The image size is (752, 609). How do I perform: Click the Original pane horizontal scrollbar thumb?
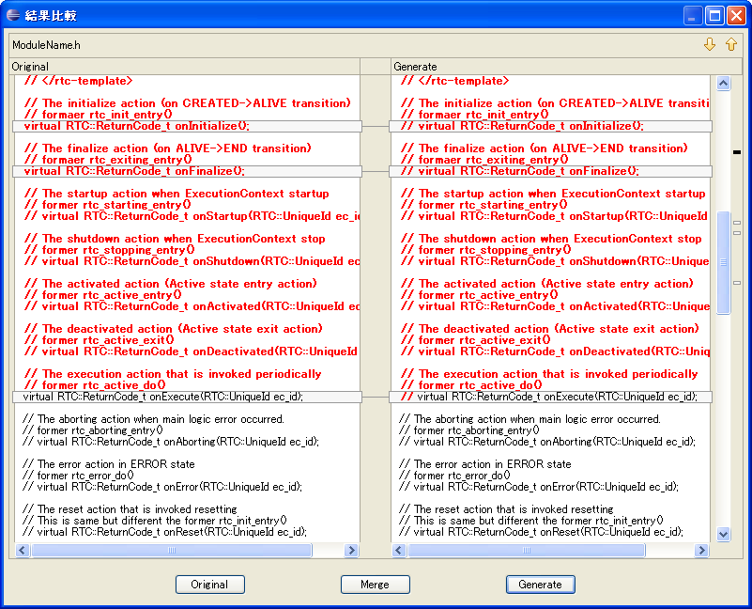coord(172,550)
